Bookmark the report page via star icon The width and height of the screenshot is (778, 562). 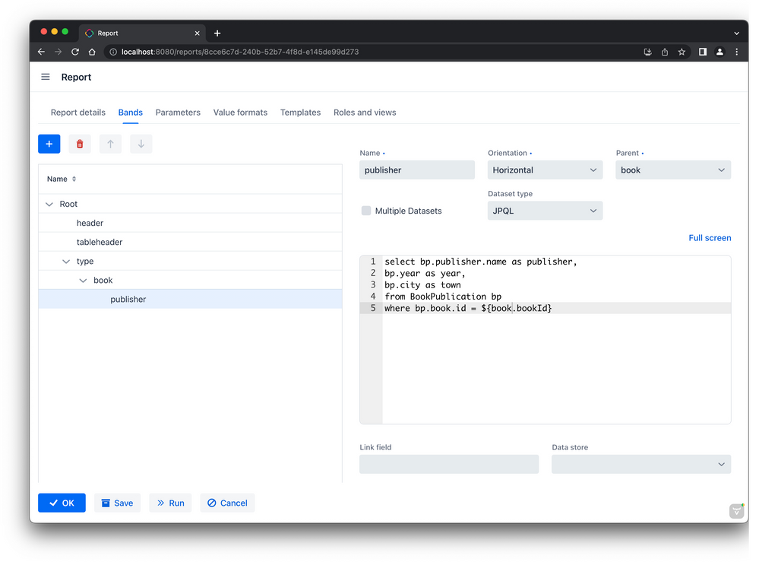681,52
